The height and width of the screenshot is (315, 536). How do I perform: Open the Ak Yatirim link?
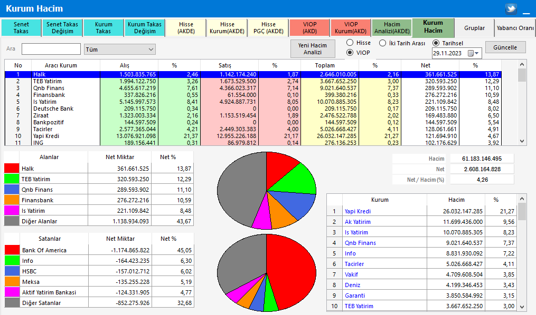(358, 222)
